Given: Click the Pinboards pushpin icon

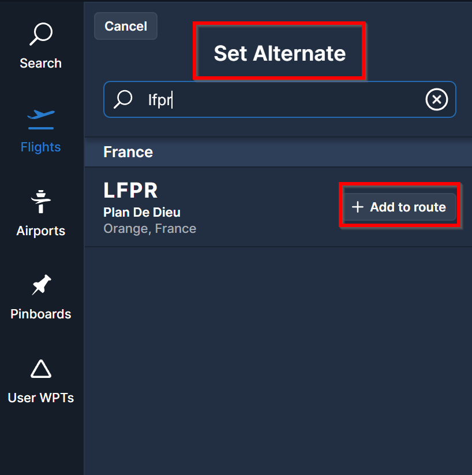Looking at the screenshot, I should coord(40,285).
